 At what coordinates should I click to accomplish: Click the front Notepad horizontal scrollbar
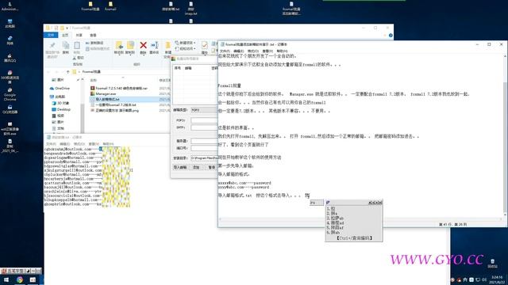coord(360,219)
